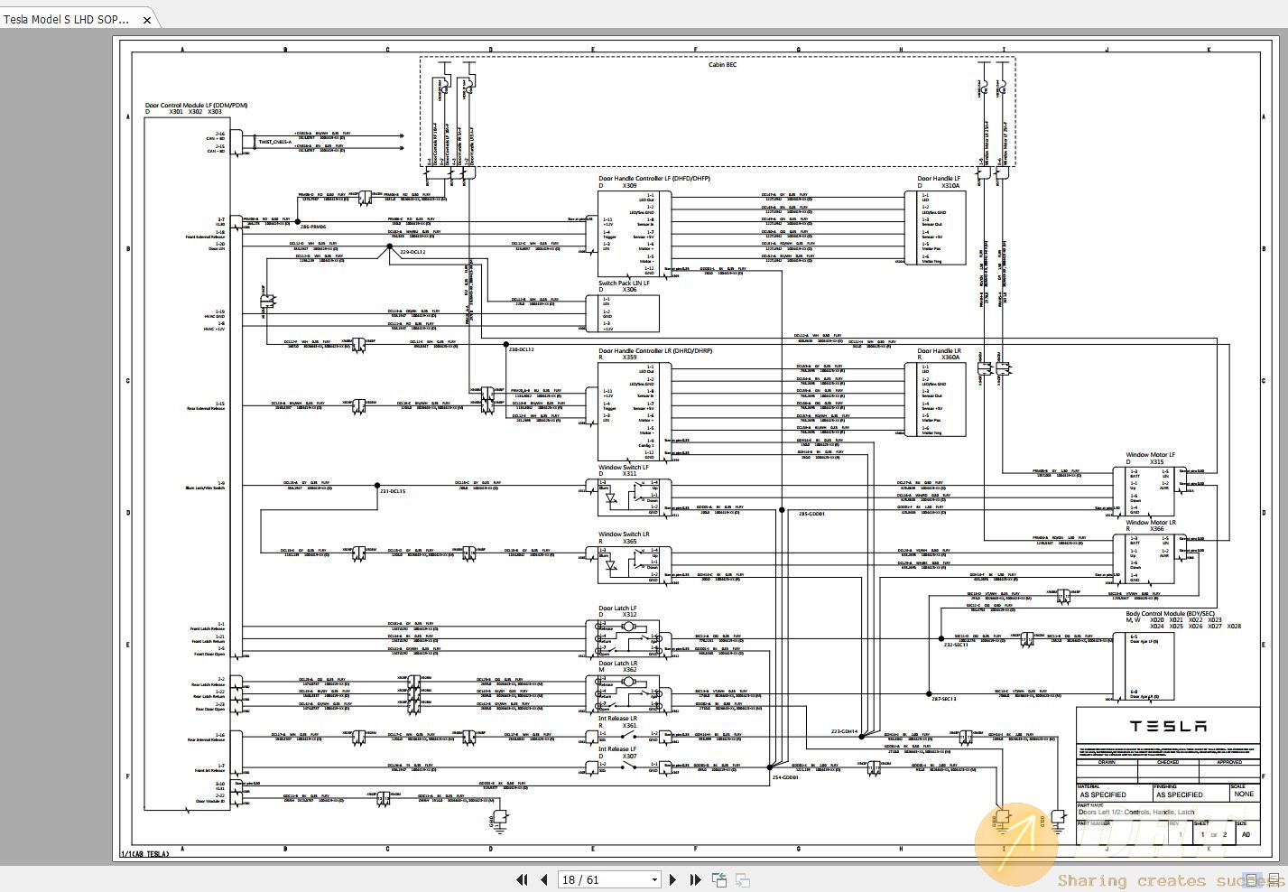Click the Int Release LF label
This screenshot has height=892, width=1288.
click(617, 749)
